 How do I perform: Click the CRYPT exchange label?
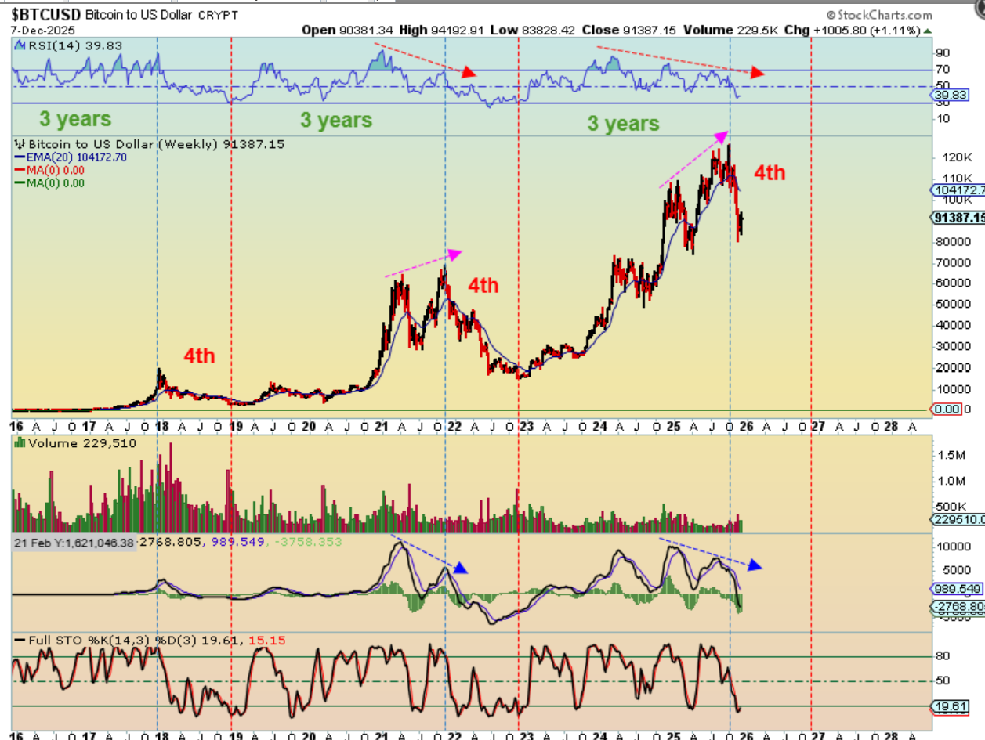click(x=219, y=15)
